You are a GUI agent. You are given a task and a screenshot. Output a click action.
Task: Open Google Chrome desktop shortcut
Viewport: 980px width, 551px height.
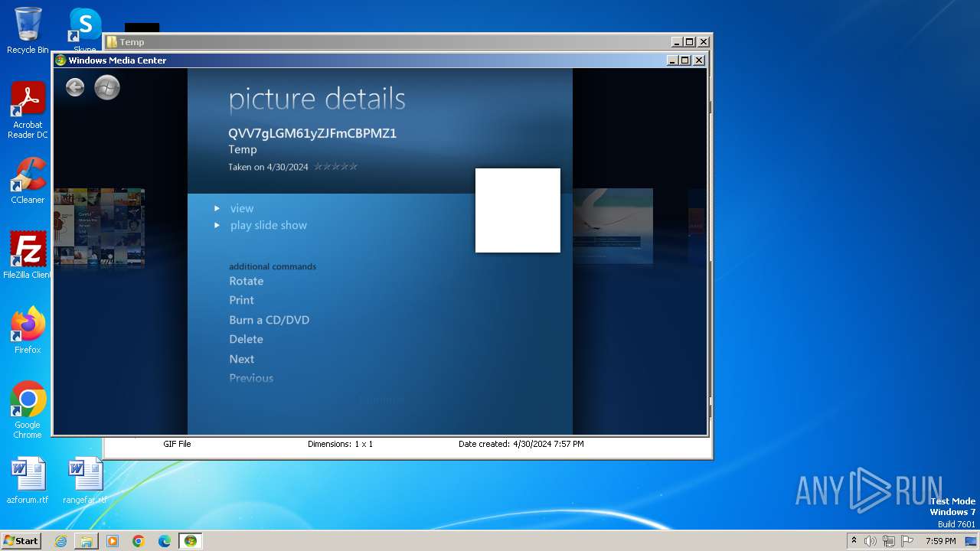(x=28, y=410)
